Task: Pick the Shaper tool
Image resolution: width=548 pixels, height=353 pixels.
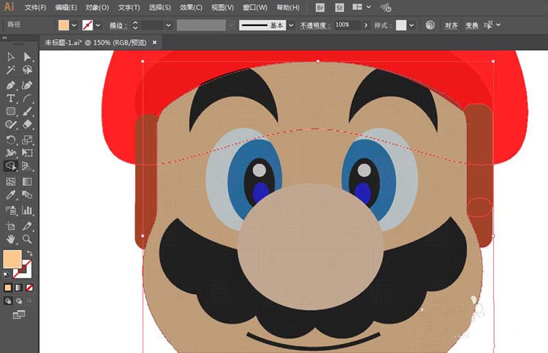Action: pyautogui.click(x=10, y=125)
